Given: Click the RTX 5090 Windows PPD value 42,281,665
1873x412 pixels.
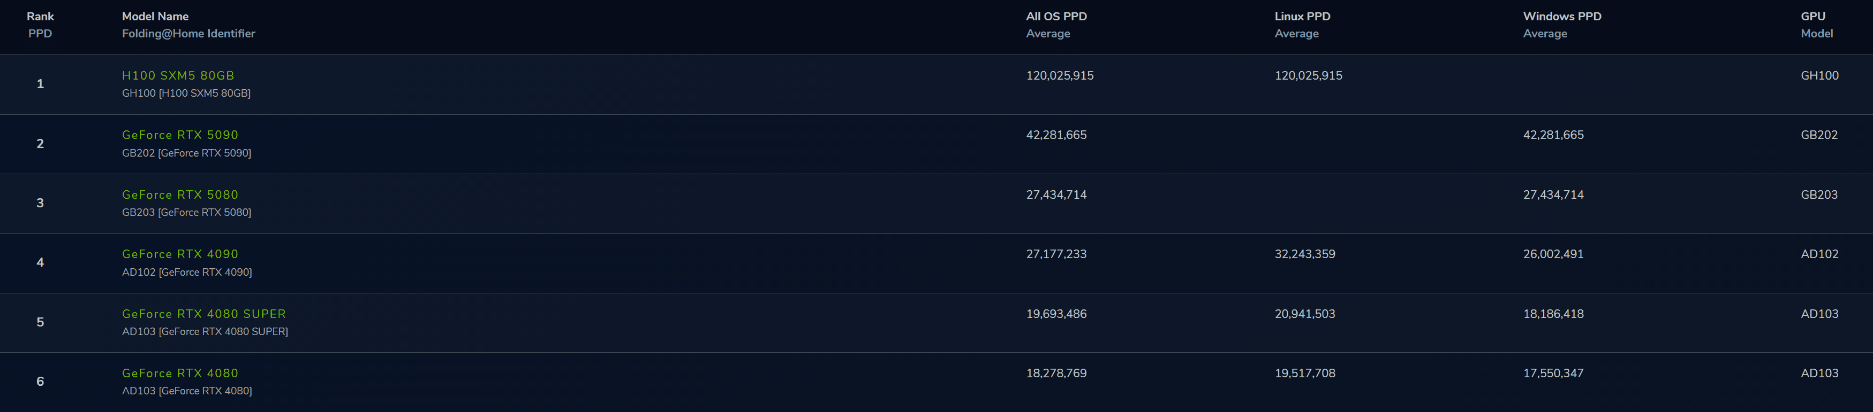Looking at the screenshot, I should [x=1553, y=135].
